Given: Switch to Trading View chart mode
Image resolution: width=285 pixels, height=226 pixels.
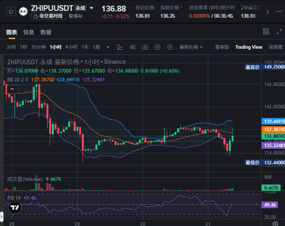Looking at the screenshot, I should (249, 47).
